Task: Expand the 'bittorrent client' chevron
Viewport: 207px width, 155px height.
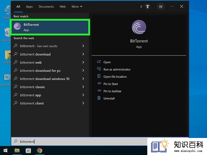Action: point(83,103)
